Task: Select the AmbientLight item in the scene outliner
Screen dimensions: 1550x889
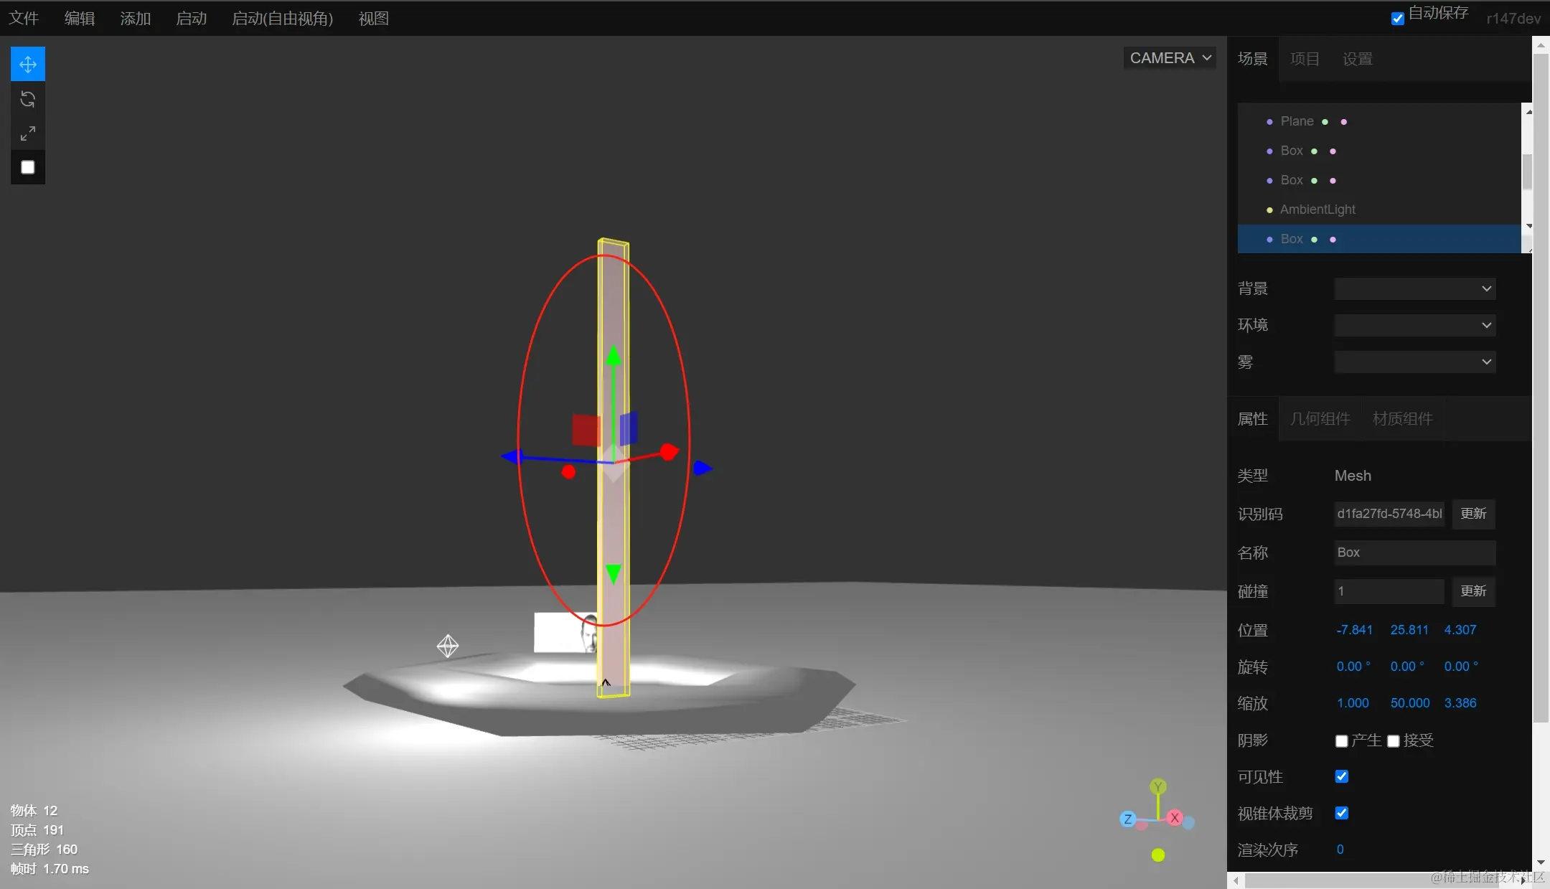Action: (1317, 210)
